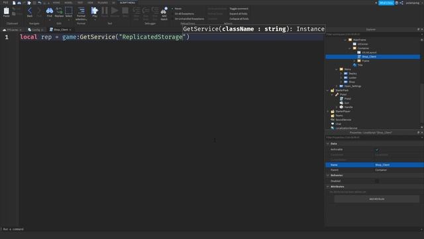Screen dimensions: 424x239
Task: Click the Toggle comment action
Action: [238, 9]
